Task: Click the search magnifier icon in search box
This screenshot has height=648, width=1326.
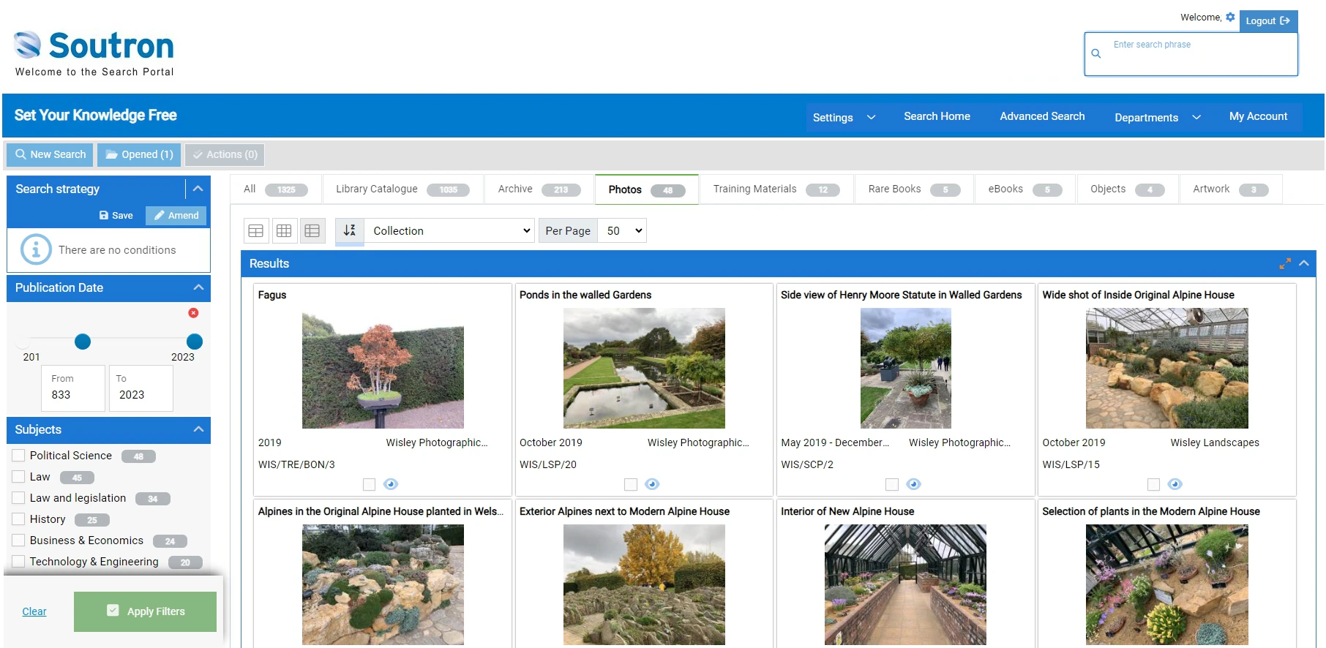Action: click(1095, 53)
